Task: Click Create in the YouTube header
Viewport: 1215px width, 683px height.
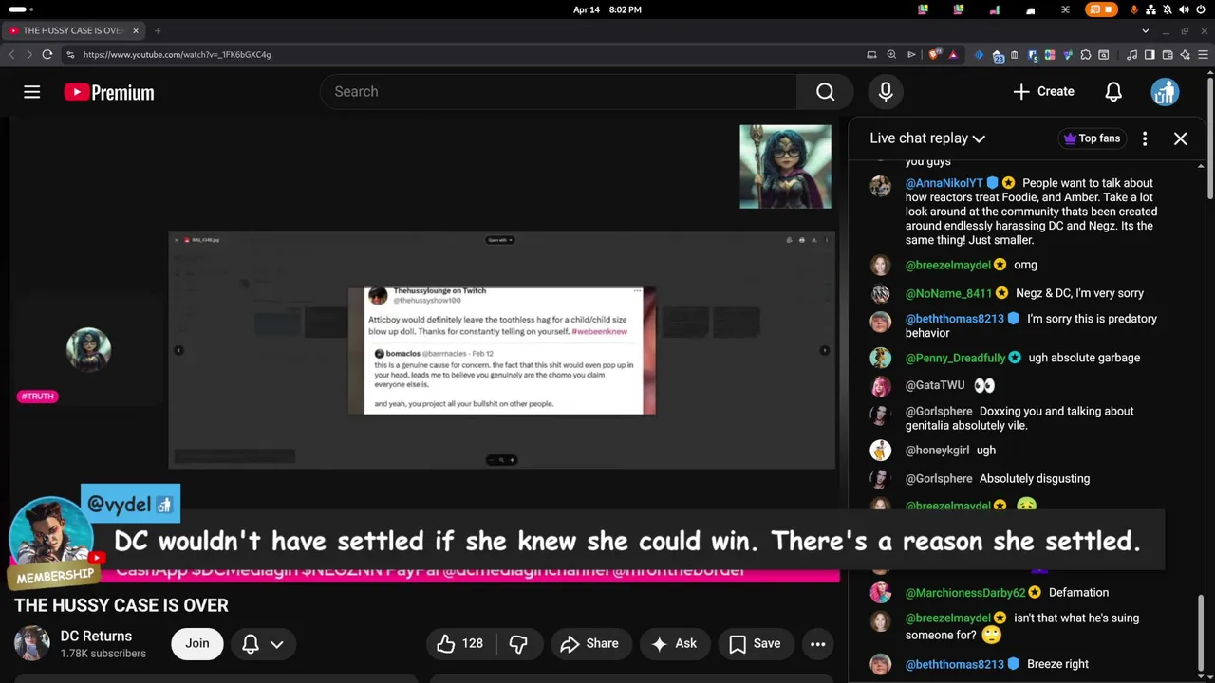Action: point(1043,92)
